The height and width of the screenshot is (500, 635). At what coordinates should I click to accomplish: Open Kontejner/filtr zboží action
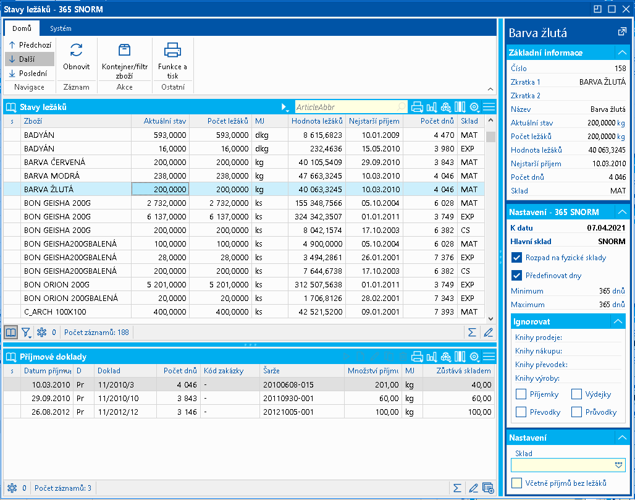point(124,51)
